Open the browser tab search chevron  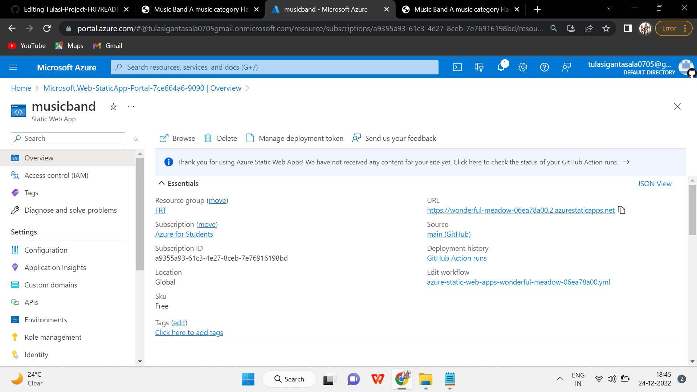[609, 8]
